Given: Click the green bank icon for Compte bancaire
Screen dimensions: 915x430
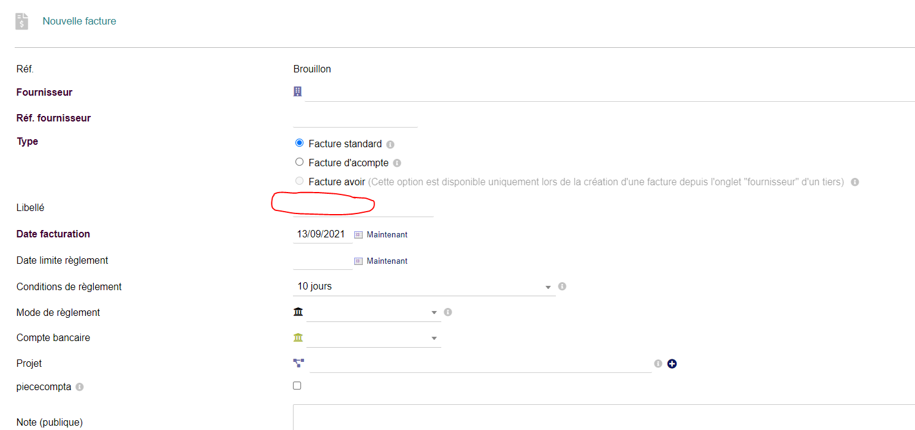Looking at the screenshot, I should tap(298, 337).
